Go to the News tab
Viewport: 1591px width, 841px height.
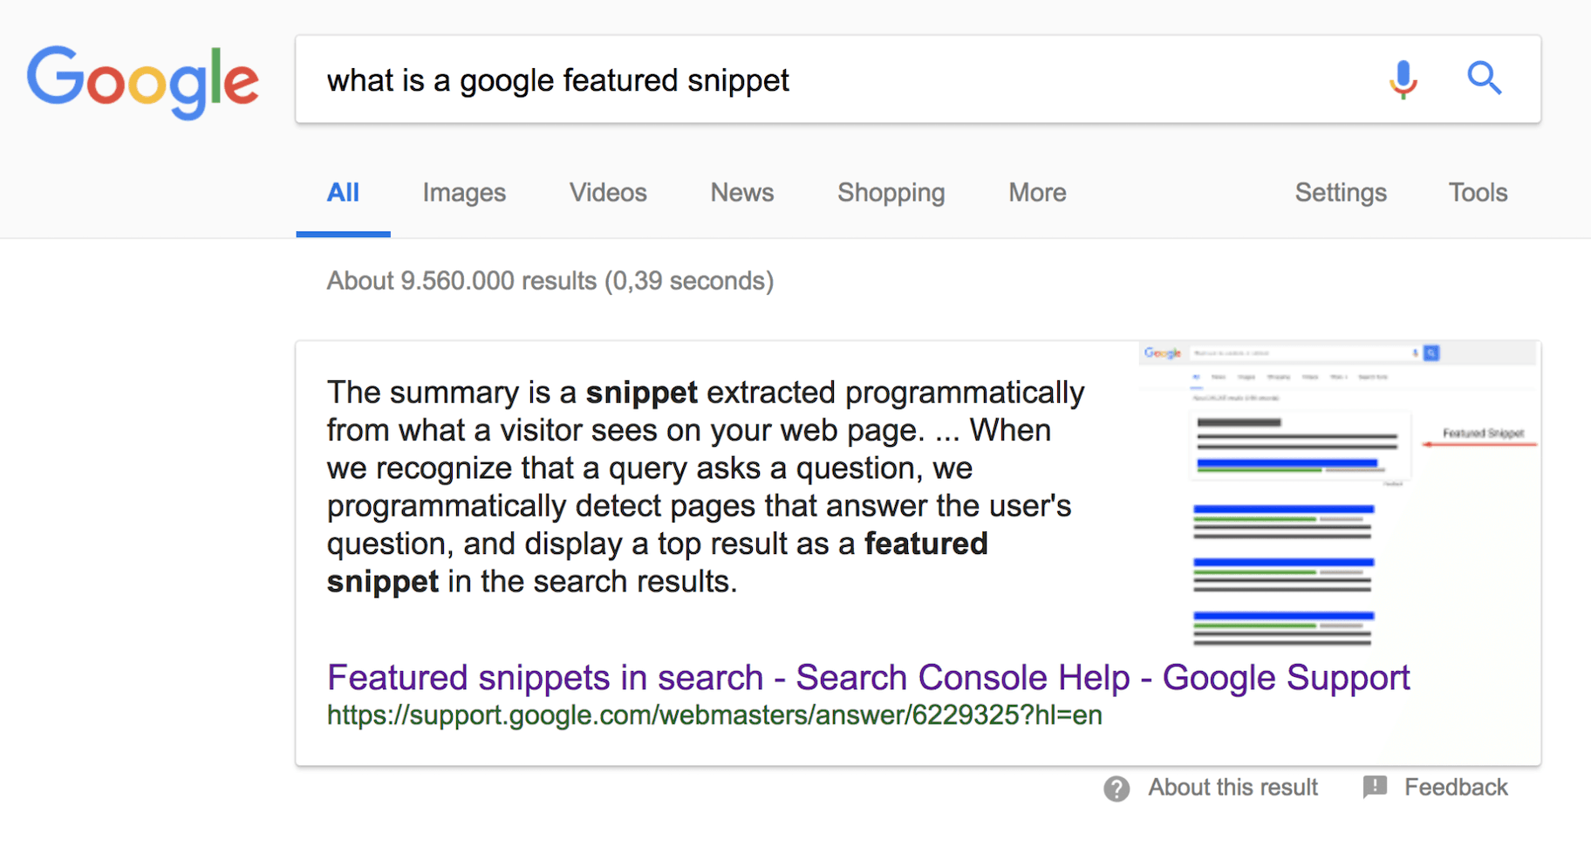point(742,193)
